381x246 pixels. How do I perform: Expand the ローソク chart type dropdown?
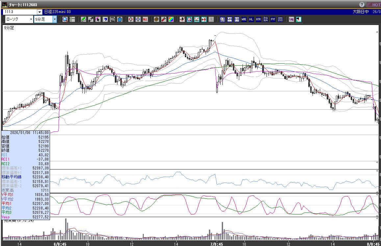click(x=31, y=19)
